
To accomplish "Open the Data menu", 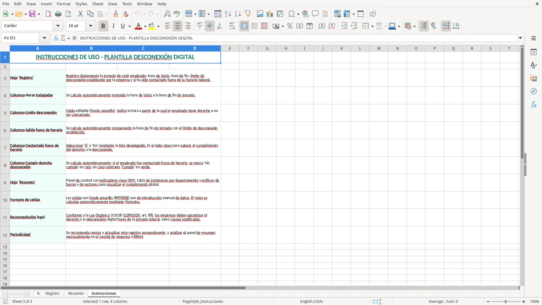I will pos(112,4).
